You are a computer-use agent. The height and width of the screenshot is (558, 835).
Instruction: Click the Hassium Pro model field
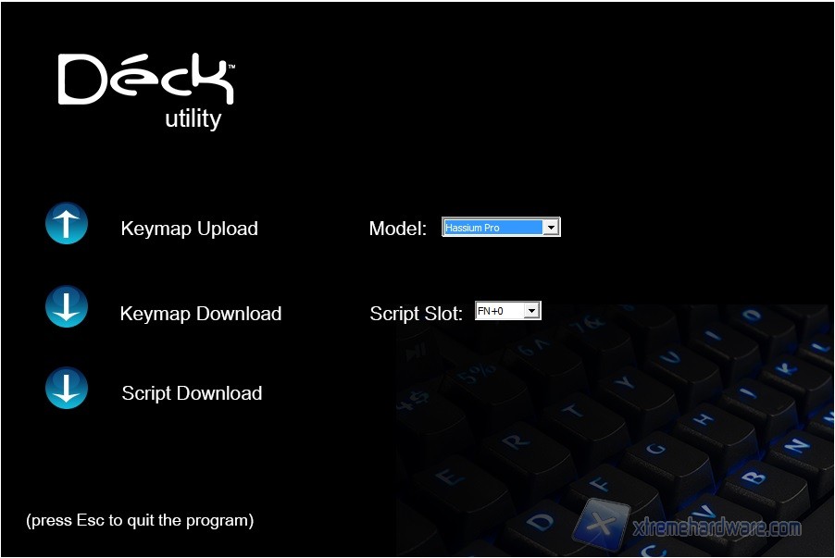pos(501,228)
